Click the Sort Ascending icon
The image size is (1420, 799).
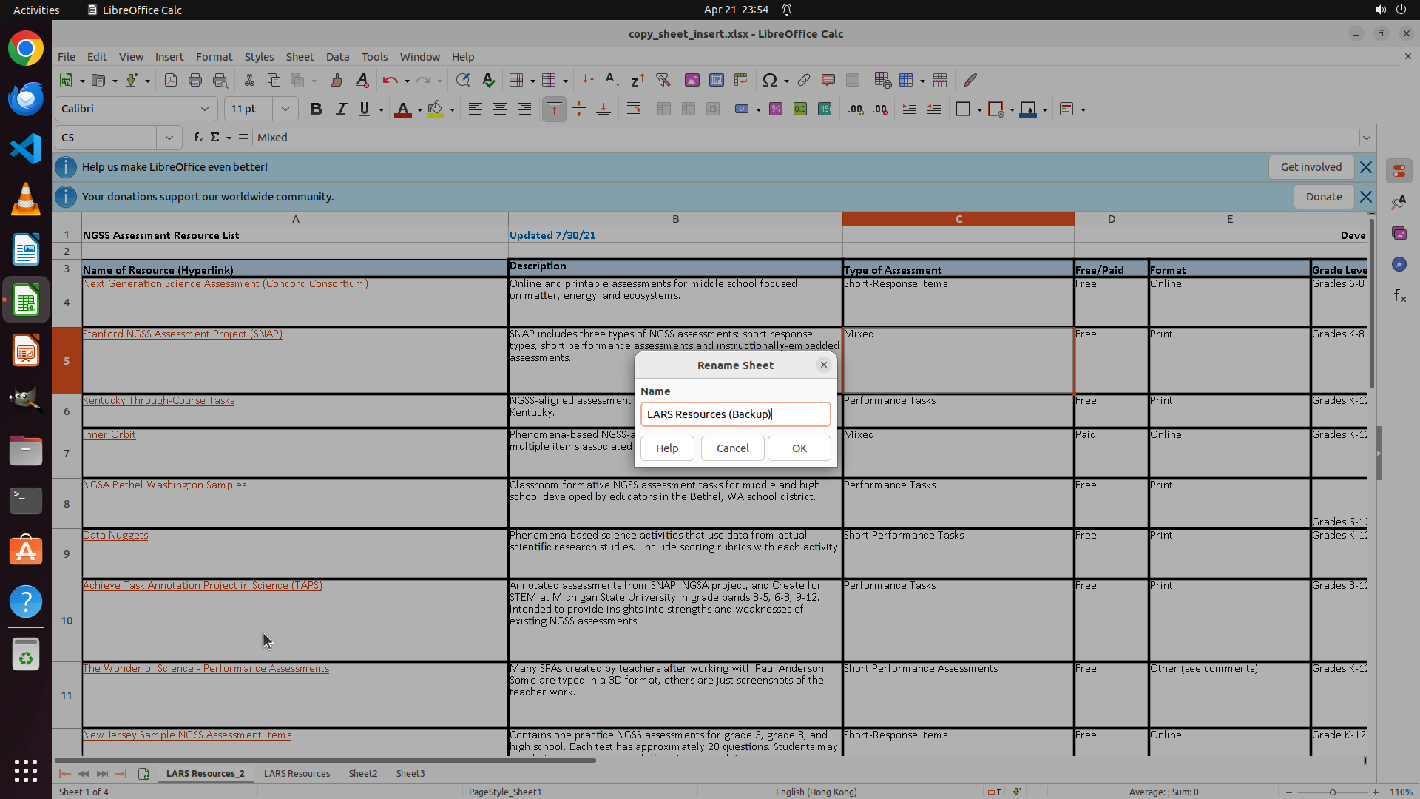click(x=612, y=80)
